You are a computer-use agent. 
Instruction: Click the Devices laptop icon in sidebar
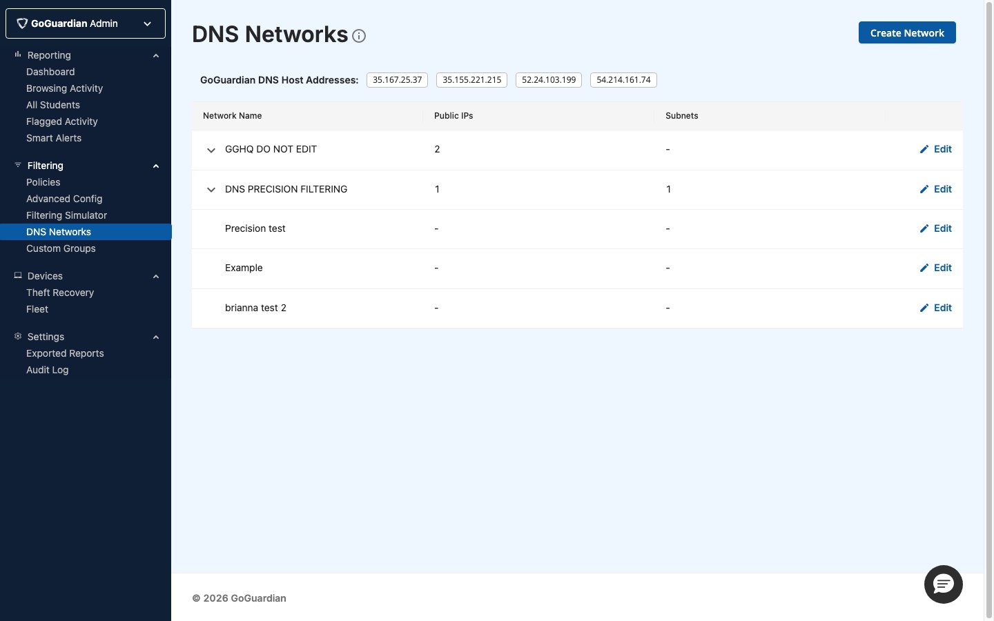(18, 275)
